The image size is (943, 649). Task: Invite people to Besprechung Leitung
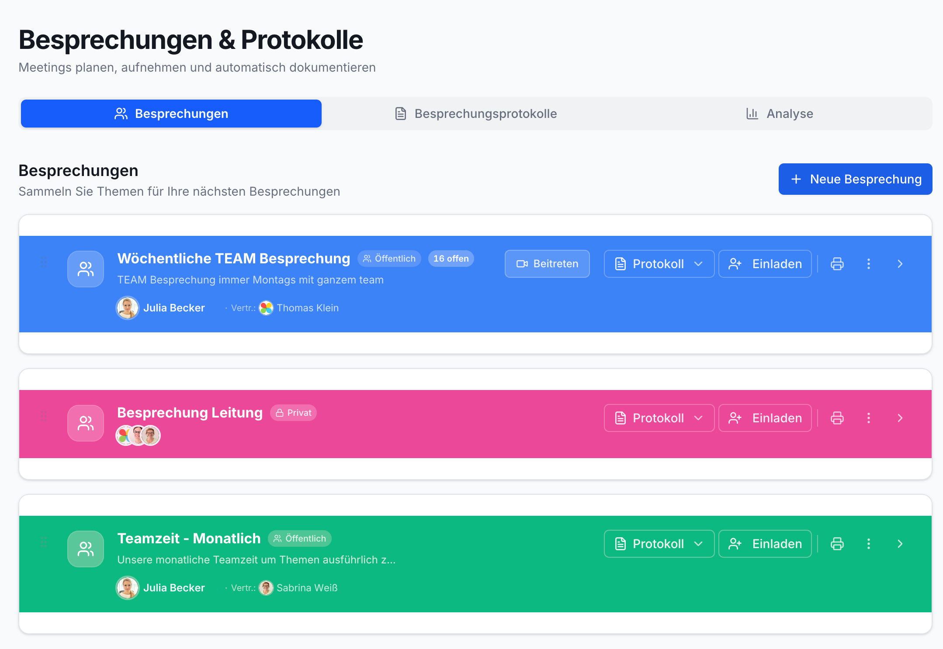765,418
